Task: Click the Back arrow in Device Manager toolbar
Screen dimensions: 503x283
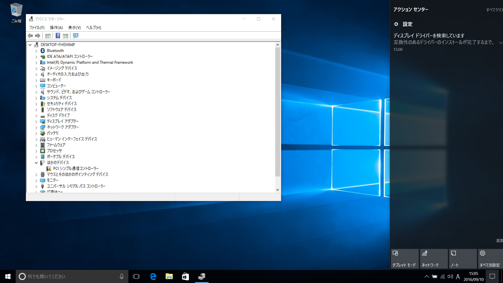Action: 30,36
